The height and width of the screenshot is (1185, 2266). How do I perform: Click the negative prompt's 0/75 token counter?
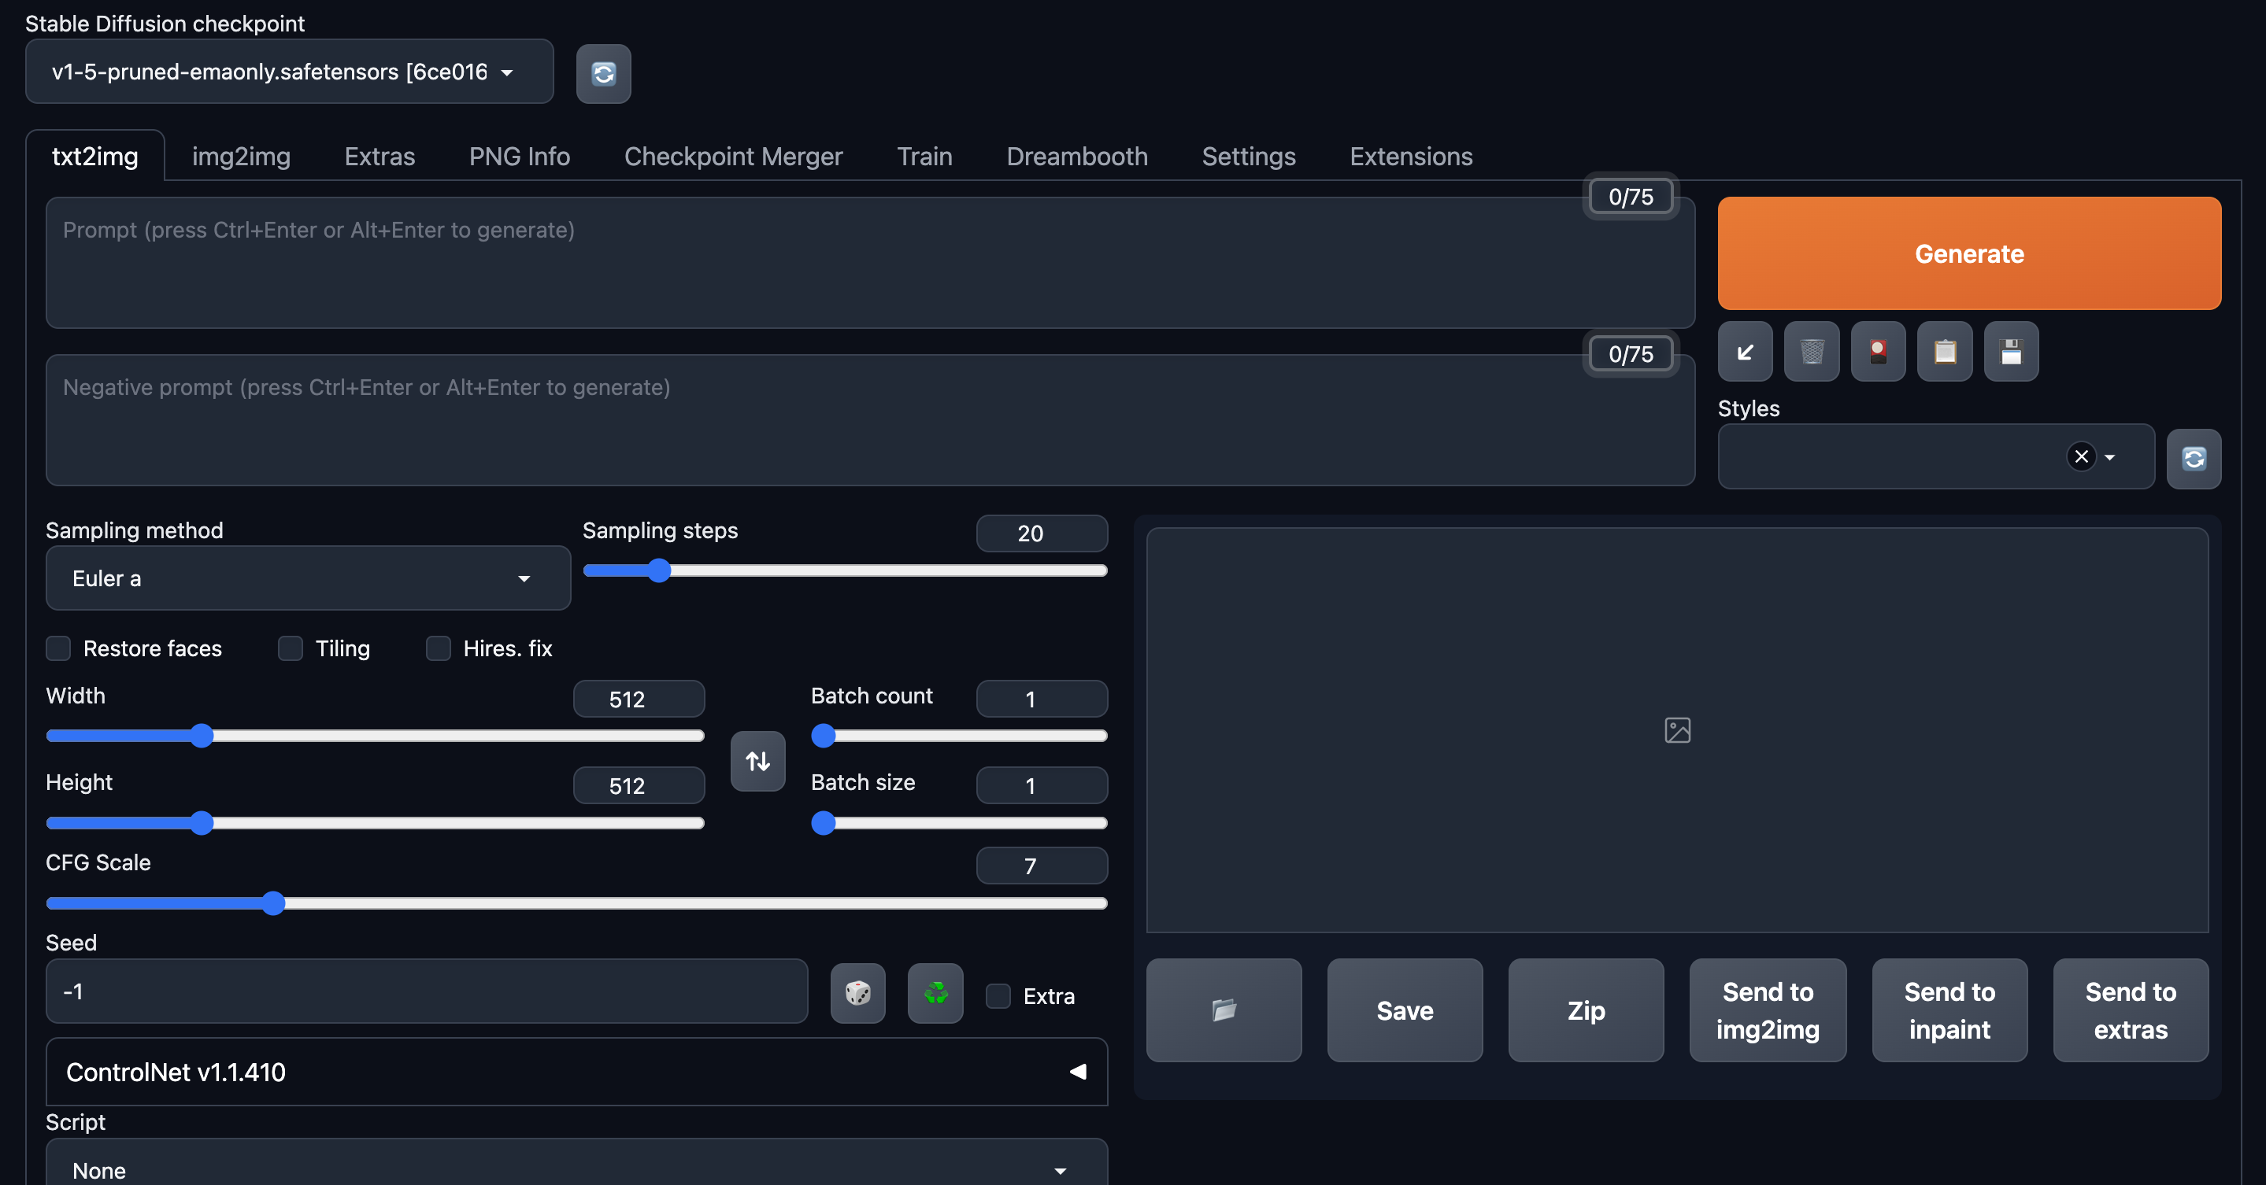click(x=1631, y=353)
